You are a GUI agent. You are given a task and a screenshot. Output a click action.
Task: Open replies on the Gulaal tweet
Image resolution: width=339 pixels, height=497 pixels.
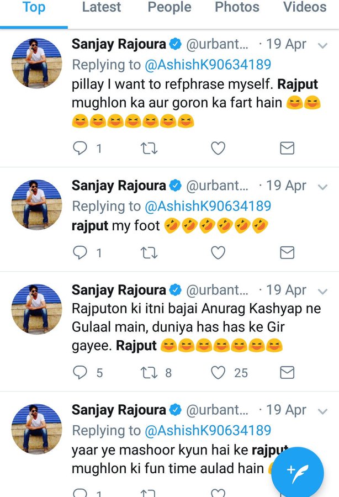(81, 373)
